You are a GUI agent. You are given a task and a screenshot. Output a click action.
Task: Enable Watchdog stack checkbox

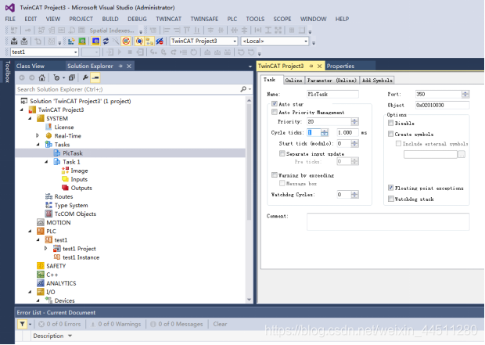[390, 199]
